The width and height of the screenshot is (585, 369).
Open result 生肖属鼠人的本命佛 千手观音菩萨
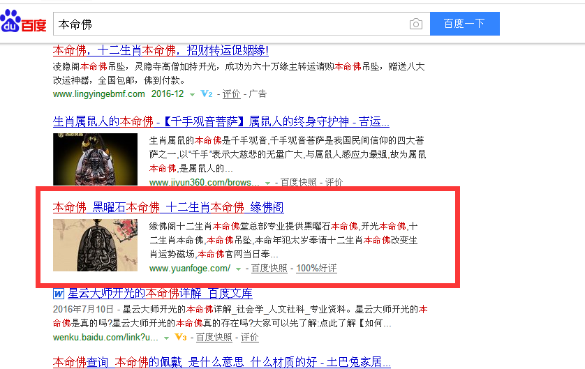221,121
